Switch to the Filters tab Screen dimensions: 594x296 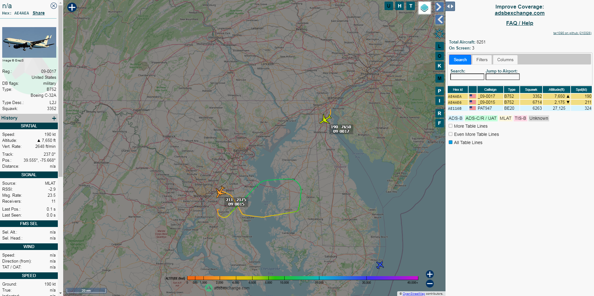pyautogui.click(x=482, y=60)
